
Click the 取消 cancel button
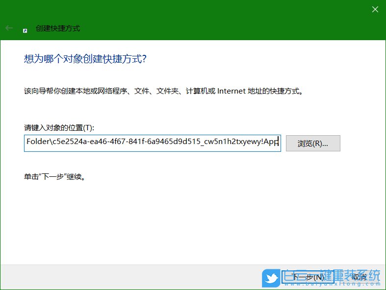[359, 277]
